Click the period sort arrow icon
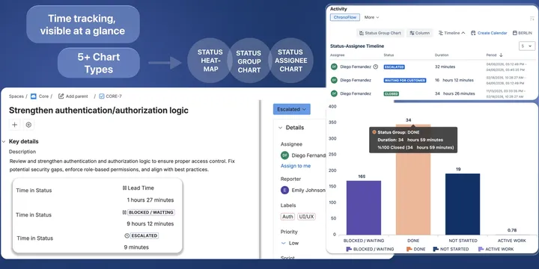 501,55
